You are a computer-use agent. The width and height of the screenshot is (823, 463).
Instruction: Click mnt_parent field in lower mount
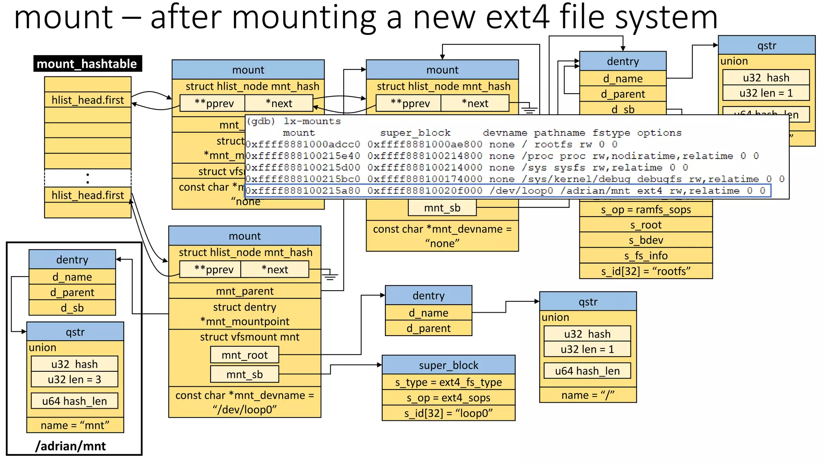[x=244, y=291]
